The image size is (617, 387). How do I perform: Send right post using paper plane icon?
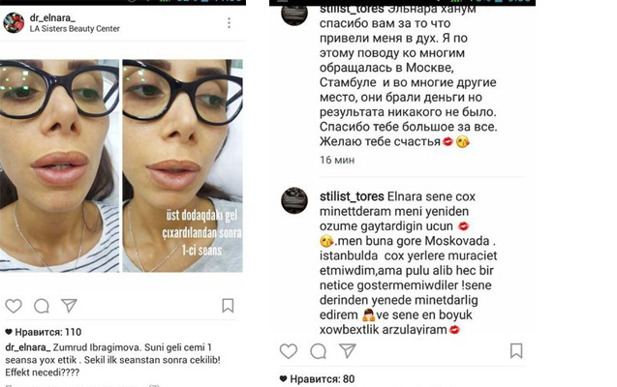tap(348, 350)
